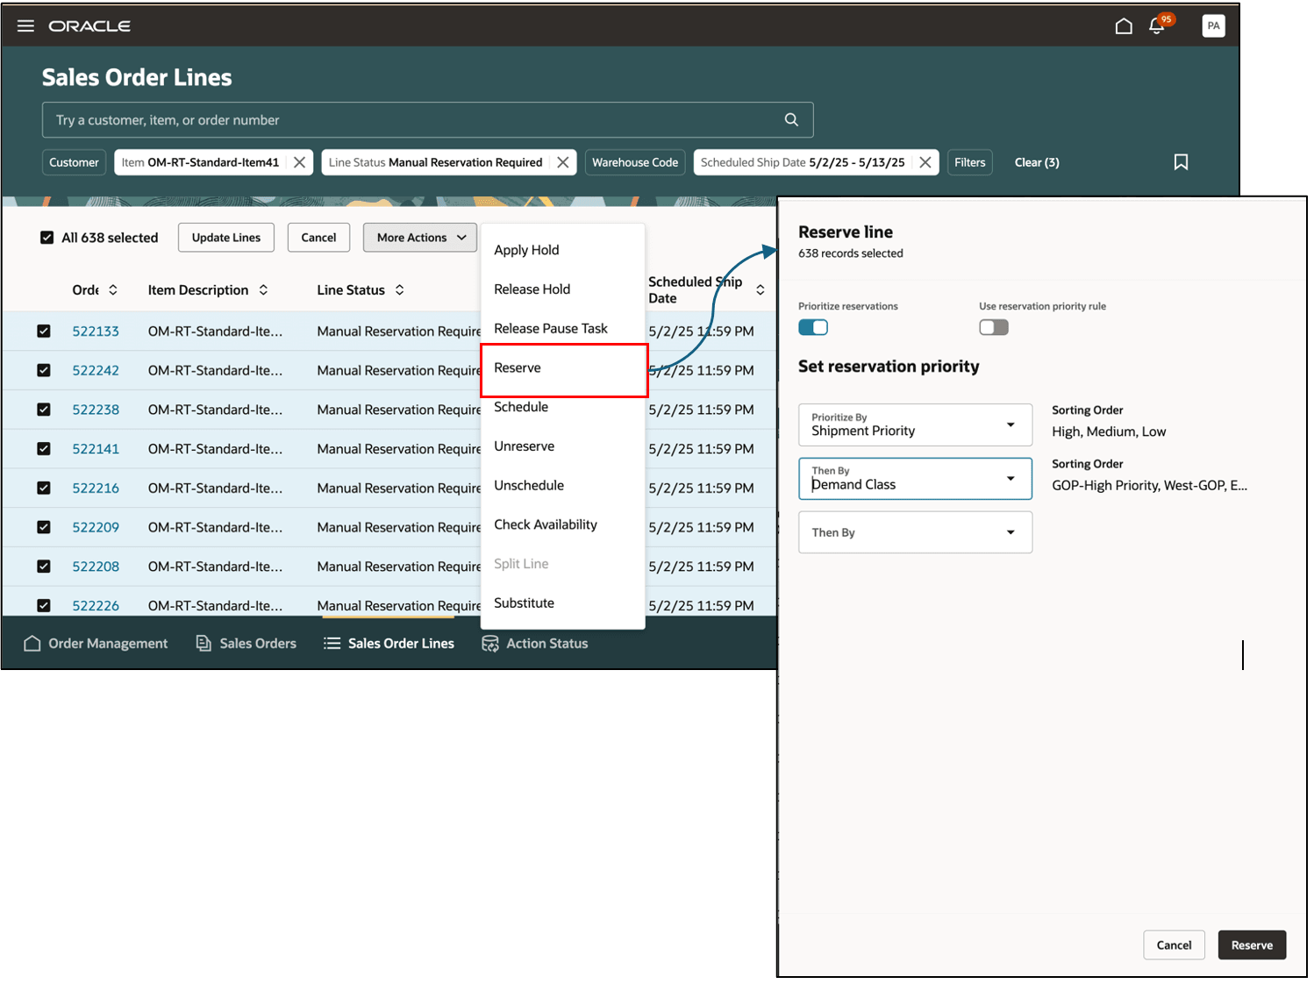This screenshot has width=1314, height=984.
Task: Sort by Order column arrows
Action: point(113,290)
